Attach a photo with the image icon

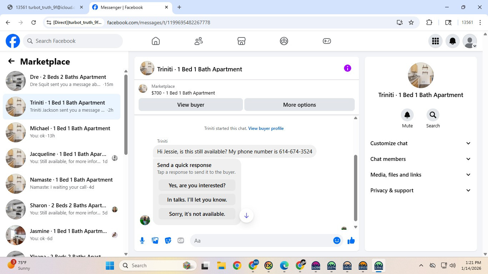(x=155, y=240)
